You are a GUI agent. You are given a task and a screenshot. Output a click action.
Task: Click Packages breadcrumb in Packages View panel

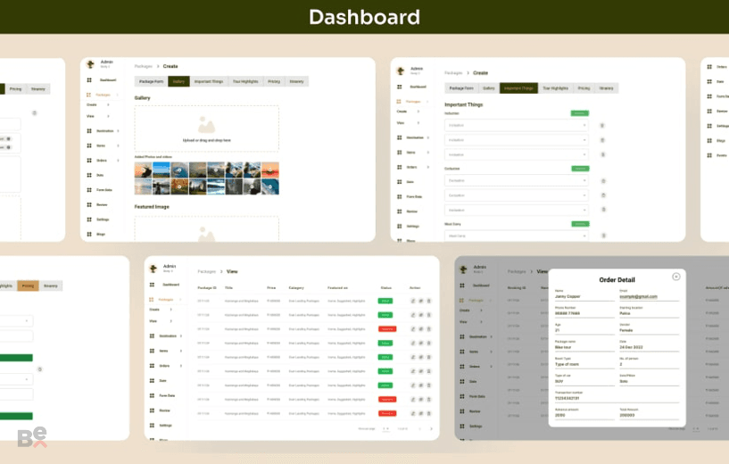(x=207, y=271)
